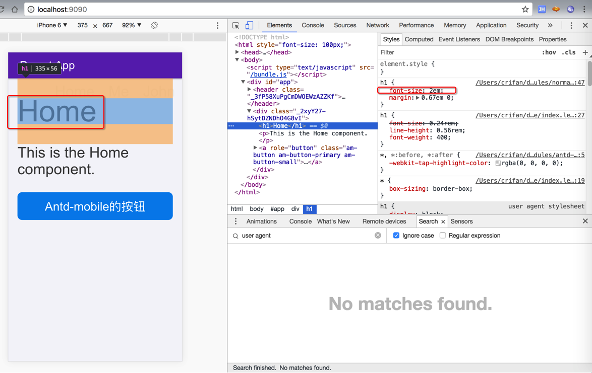This screenshot has height=373, width=592.
Task: Add a new style rule
Action: tap(585, 52)
